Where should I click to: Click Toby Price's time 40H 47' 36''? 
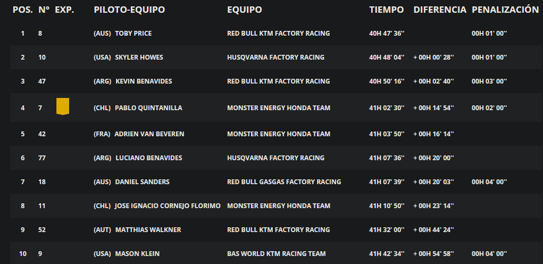click(387, 34)
